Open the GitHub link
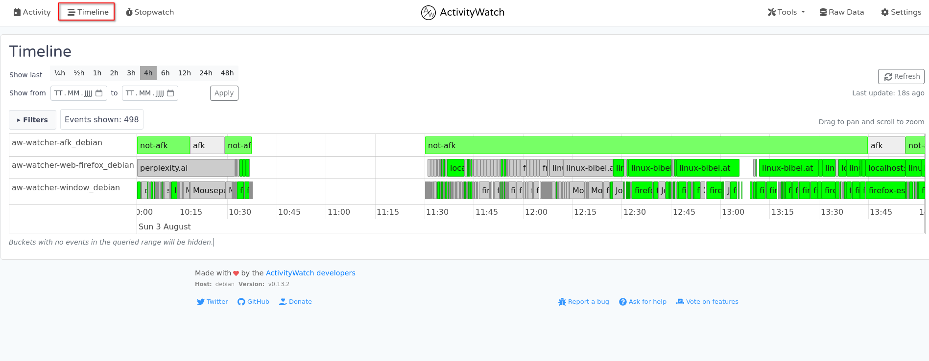This screenshot has width=929, height=361. point(253,302)
